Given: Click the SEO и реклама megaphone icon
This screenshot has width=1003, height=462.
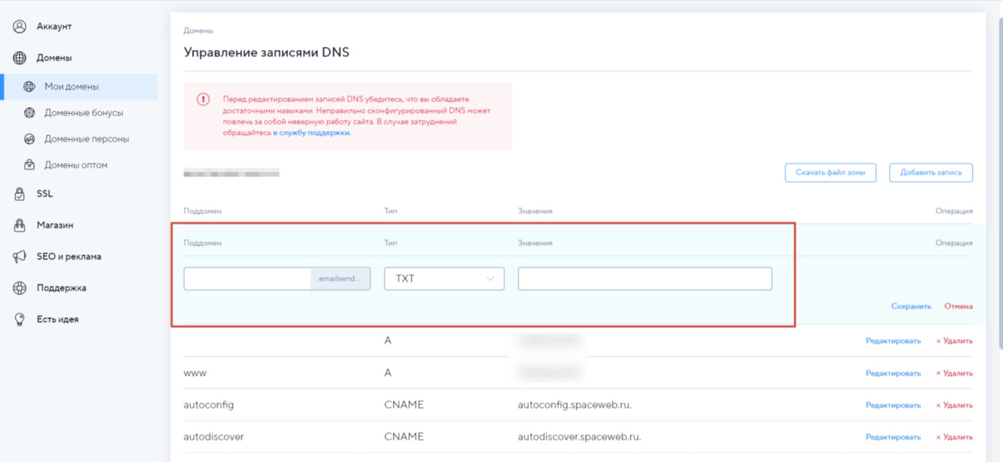Looking at the screenshot, I should point(20,257).
